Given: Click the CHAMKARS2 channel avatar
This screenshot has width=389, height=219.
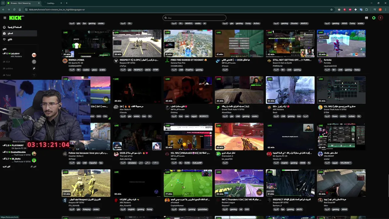Looking at the screenshot, I should [x=167, y=61].
